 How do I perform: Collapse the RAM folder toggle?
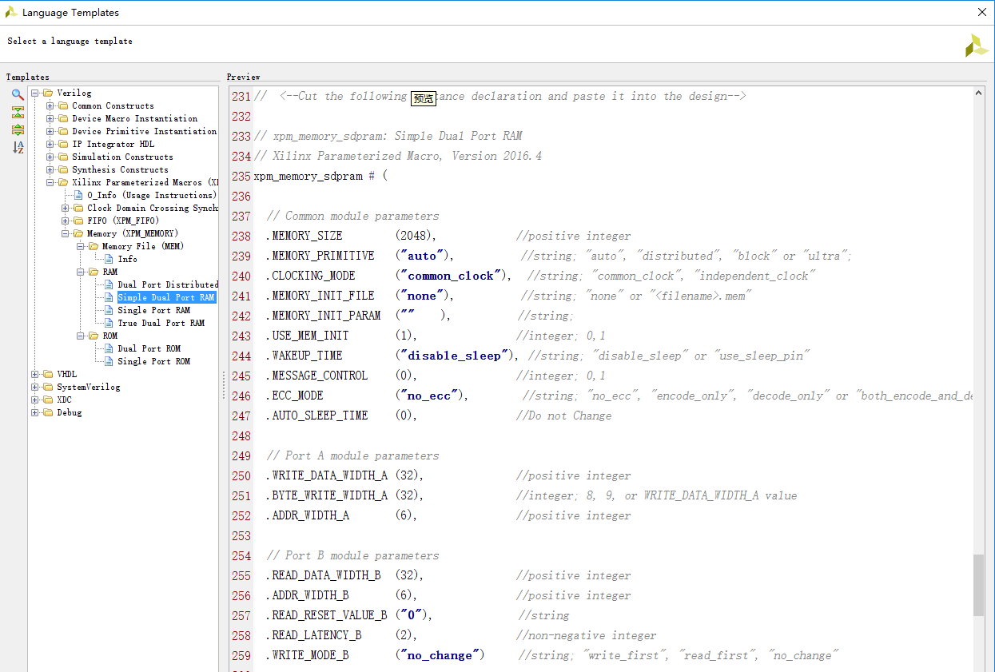[81, 272]
